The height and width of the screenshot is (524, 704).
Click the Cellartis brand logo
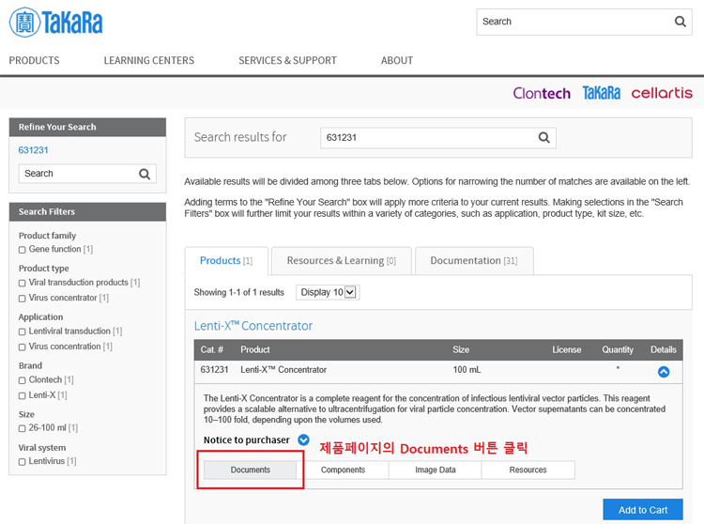point(662,93)
